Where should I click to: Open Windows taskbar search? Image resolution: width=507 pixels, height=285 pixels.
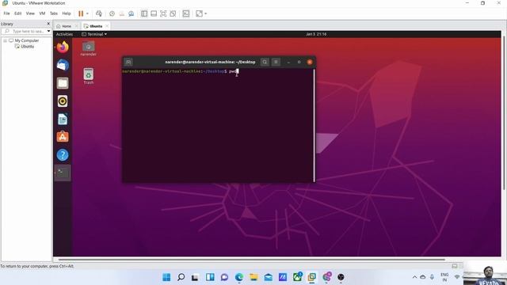click(181, 277)
